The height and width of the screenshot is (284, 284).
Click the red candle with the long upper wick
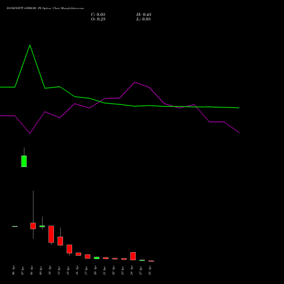click(x=33, y=225)
